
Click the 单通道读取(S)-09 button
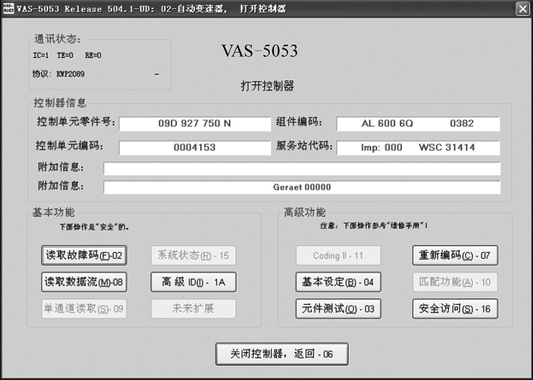(84, 309)
